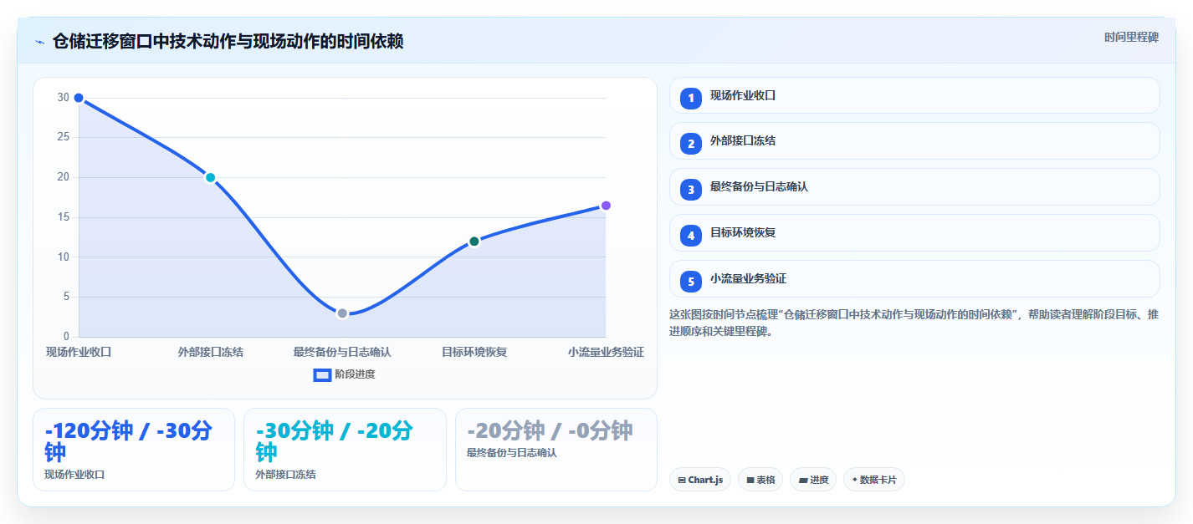
Task: Select the 外部接口冻结 step row
Action: (914, 140)
